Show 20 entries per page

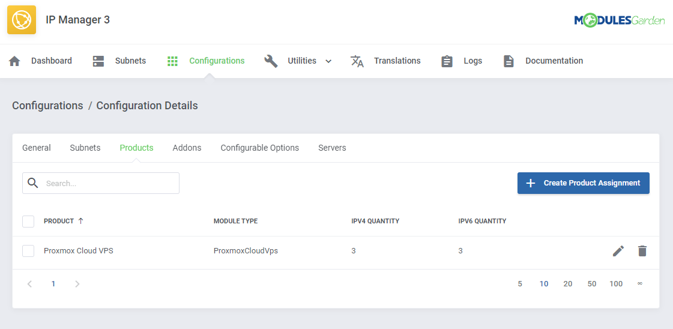[x=568, y=283]
